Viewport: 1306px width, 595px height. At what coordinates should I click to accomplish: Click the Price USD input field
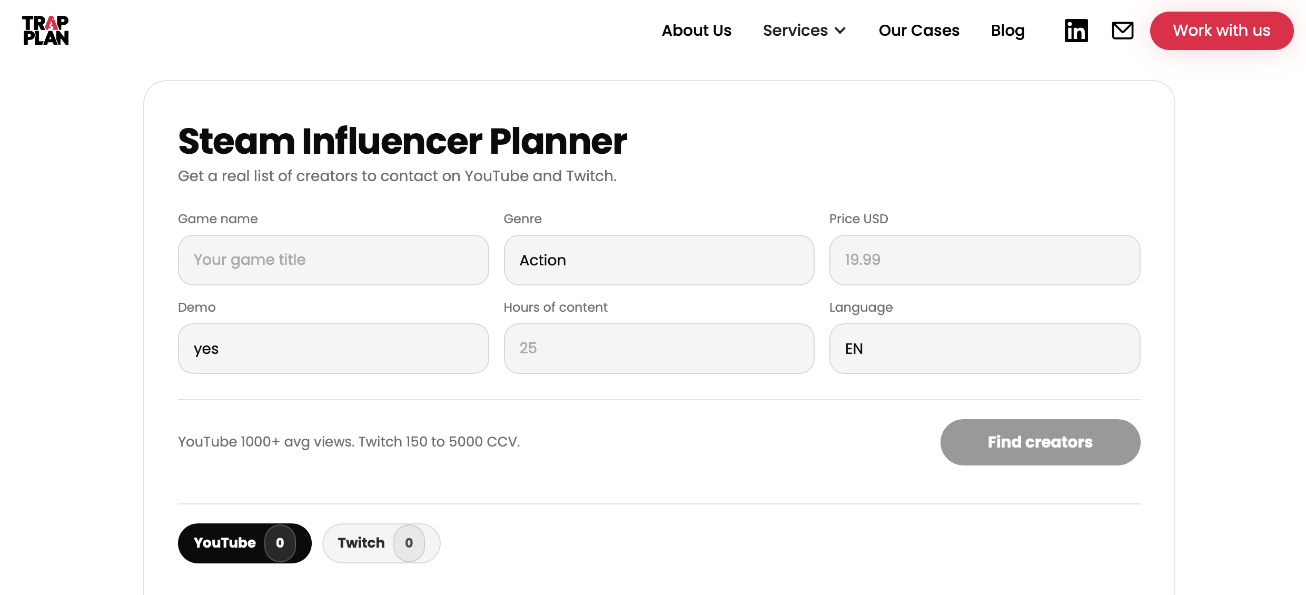coord(984,260)
